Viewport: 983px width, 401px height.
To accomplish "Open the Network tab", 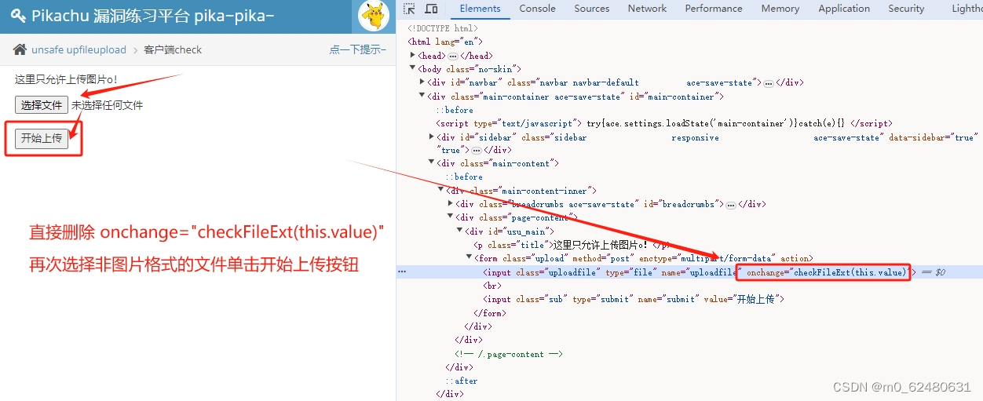I will [647, 9].
